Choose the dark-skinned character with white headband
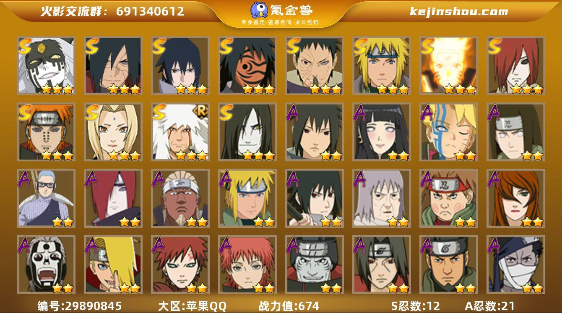This screenshot has height=313, width=562. pos(180,198)
